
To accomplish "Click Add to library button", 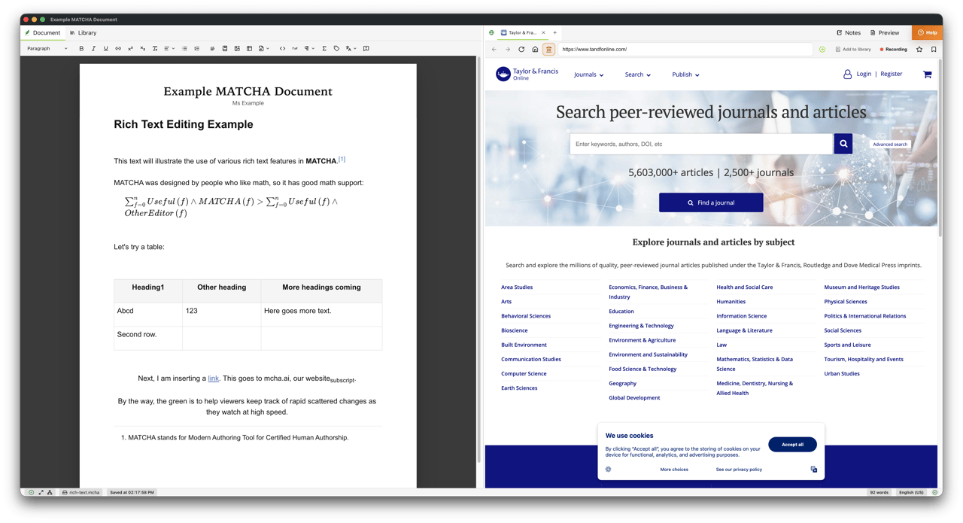I will pyautogui.click(x=853, y=49).
